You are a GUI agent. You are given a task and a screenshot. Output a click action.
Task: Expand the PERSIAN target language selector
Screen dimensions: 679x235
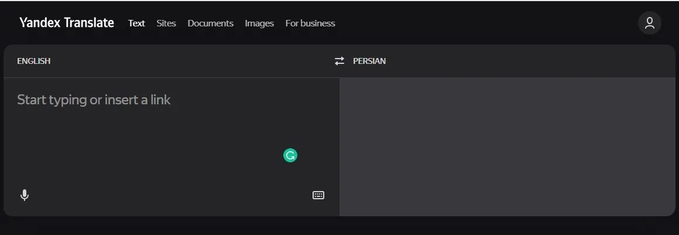point(369,61)
